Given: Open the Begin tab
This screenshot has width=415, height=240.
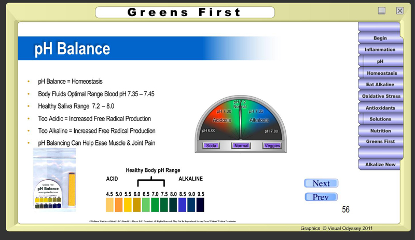Looking at the screenshot, I should [x=380, y=38].
